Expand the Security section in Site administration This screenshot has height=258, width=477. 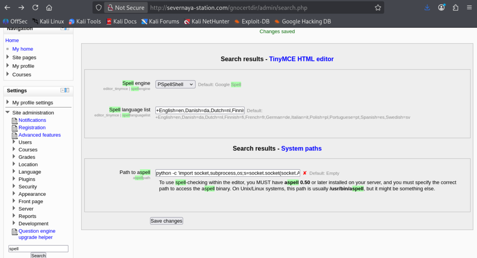pyautogui.click(x=14, y=186)
